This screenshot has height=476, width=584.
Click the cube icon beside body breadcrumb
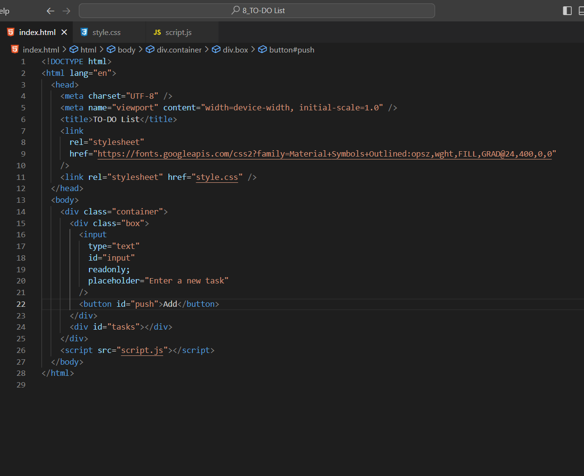111,50
